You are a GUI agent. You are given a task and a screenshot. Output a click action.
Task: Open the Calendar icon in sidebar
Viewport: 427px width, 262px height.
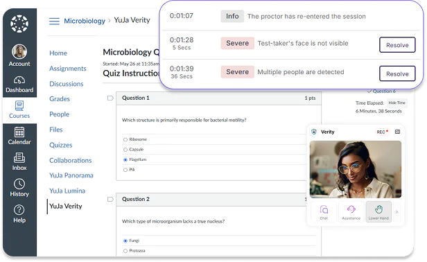click(19, 132)
